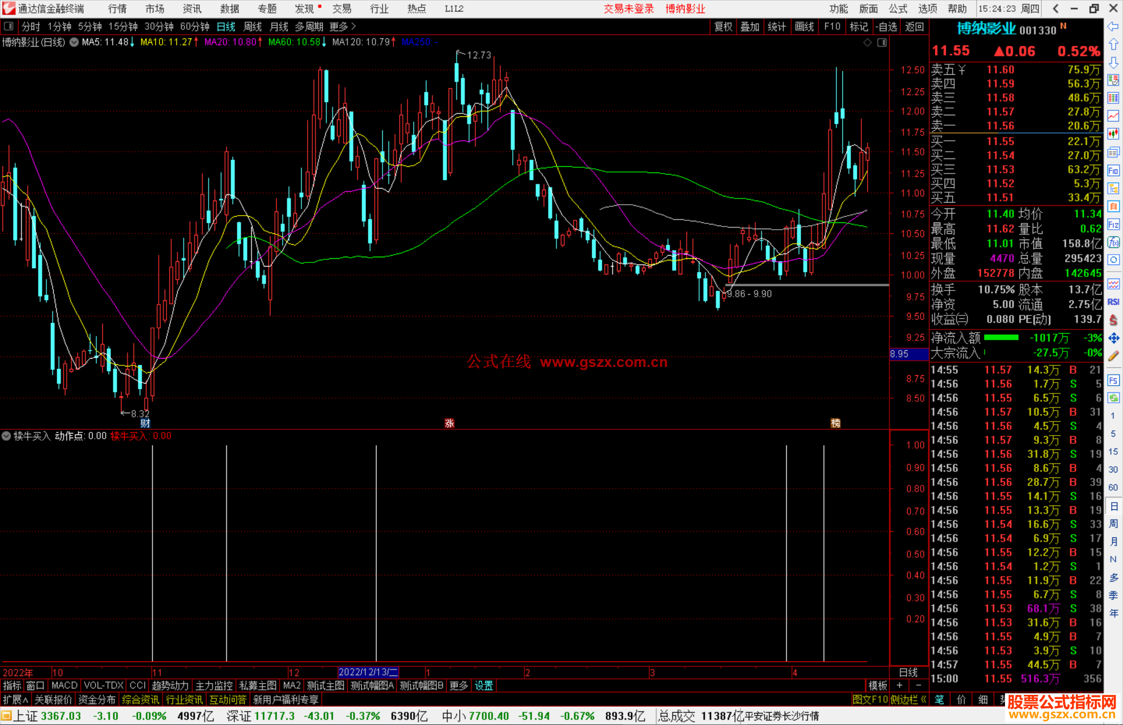The image size is (1123, 725).
Task: Click the green 净流入额 progress bar
Action: [1001, 338]
